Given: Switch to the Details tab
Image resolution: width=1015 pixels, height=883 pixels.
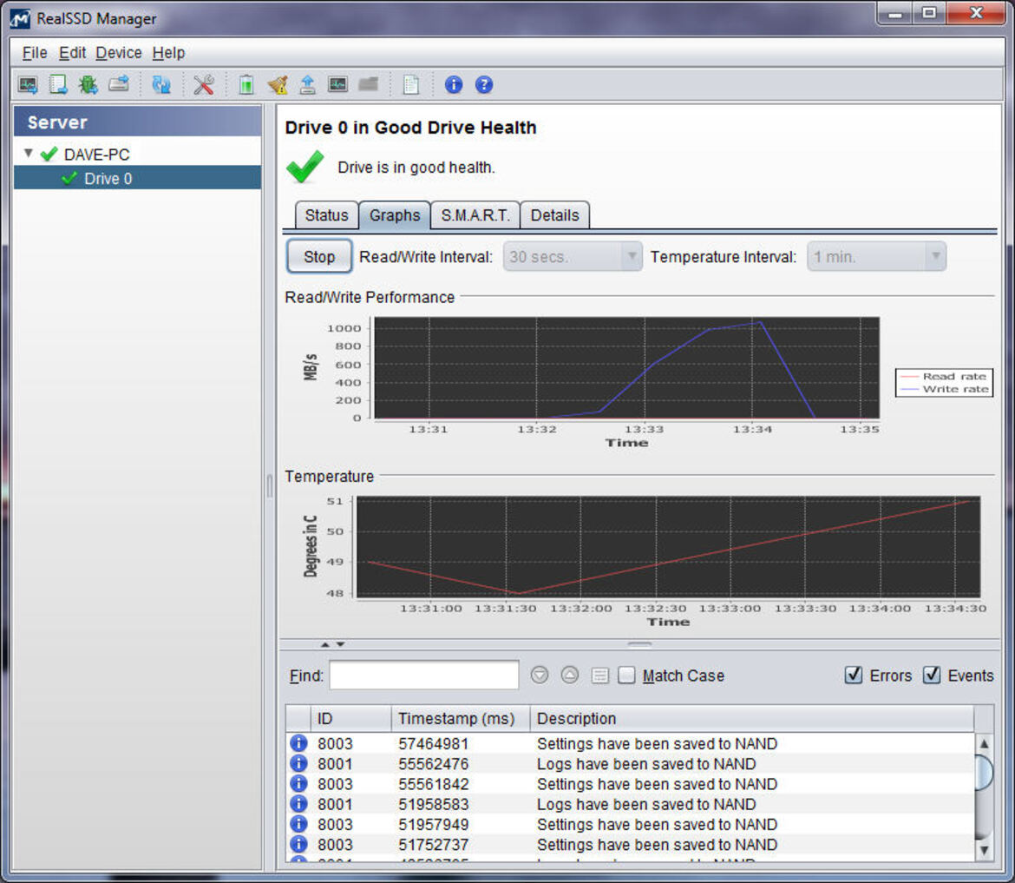Looking at the screenshot, I should [554, 215].
